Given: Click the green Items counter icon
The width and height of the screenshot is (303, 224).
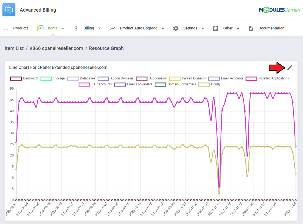Looking at the screenshot, I should 40,28.
